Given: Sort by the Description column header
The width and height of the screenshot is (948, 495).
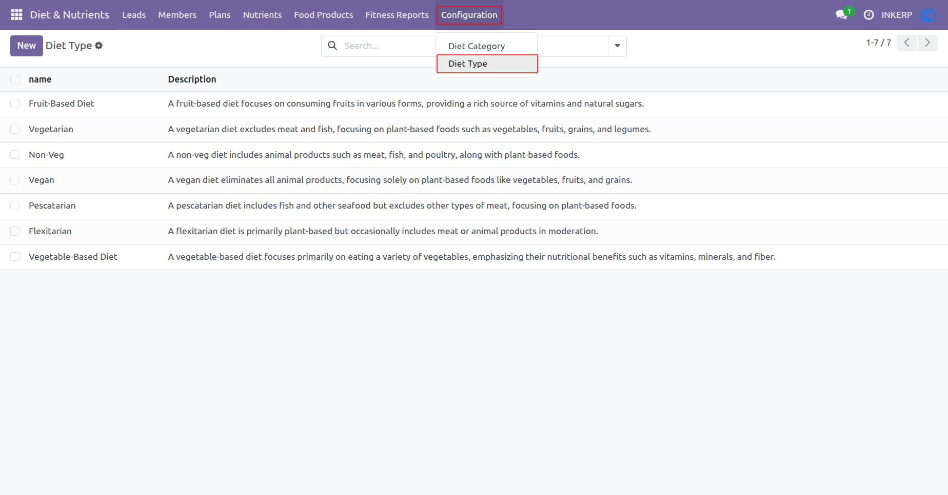Looking at the screenshot, I should coord(192,79).
